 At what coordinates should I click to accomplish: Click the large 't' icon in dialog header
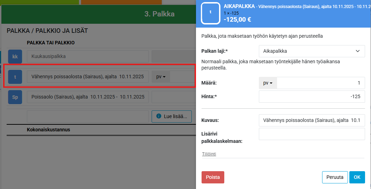pos(210,12)
